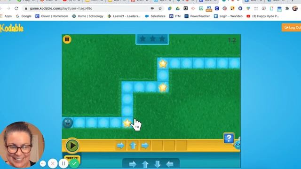This screenshot has width=301, height=169.
Task: Finish recording with the green checkmark
Action: click(74, 164)
